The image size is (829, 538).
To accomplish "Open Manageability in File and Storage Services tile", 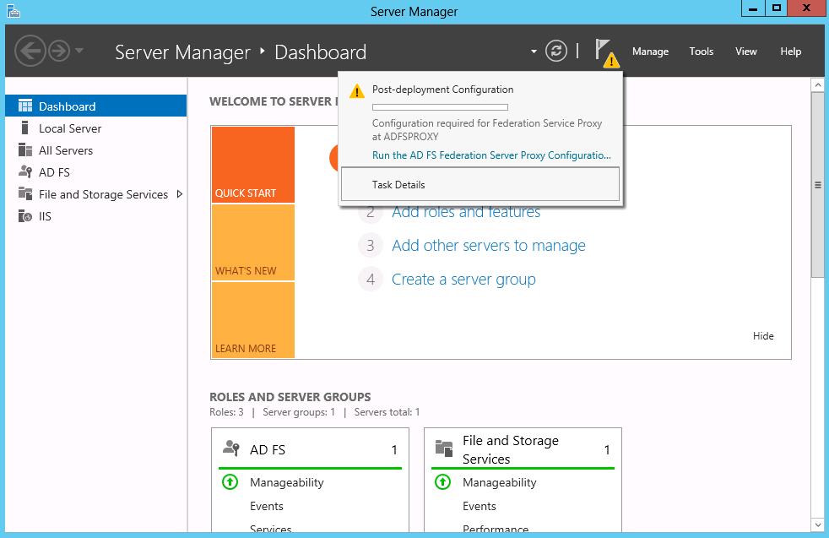I will [499, 482].
